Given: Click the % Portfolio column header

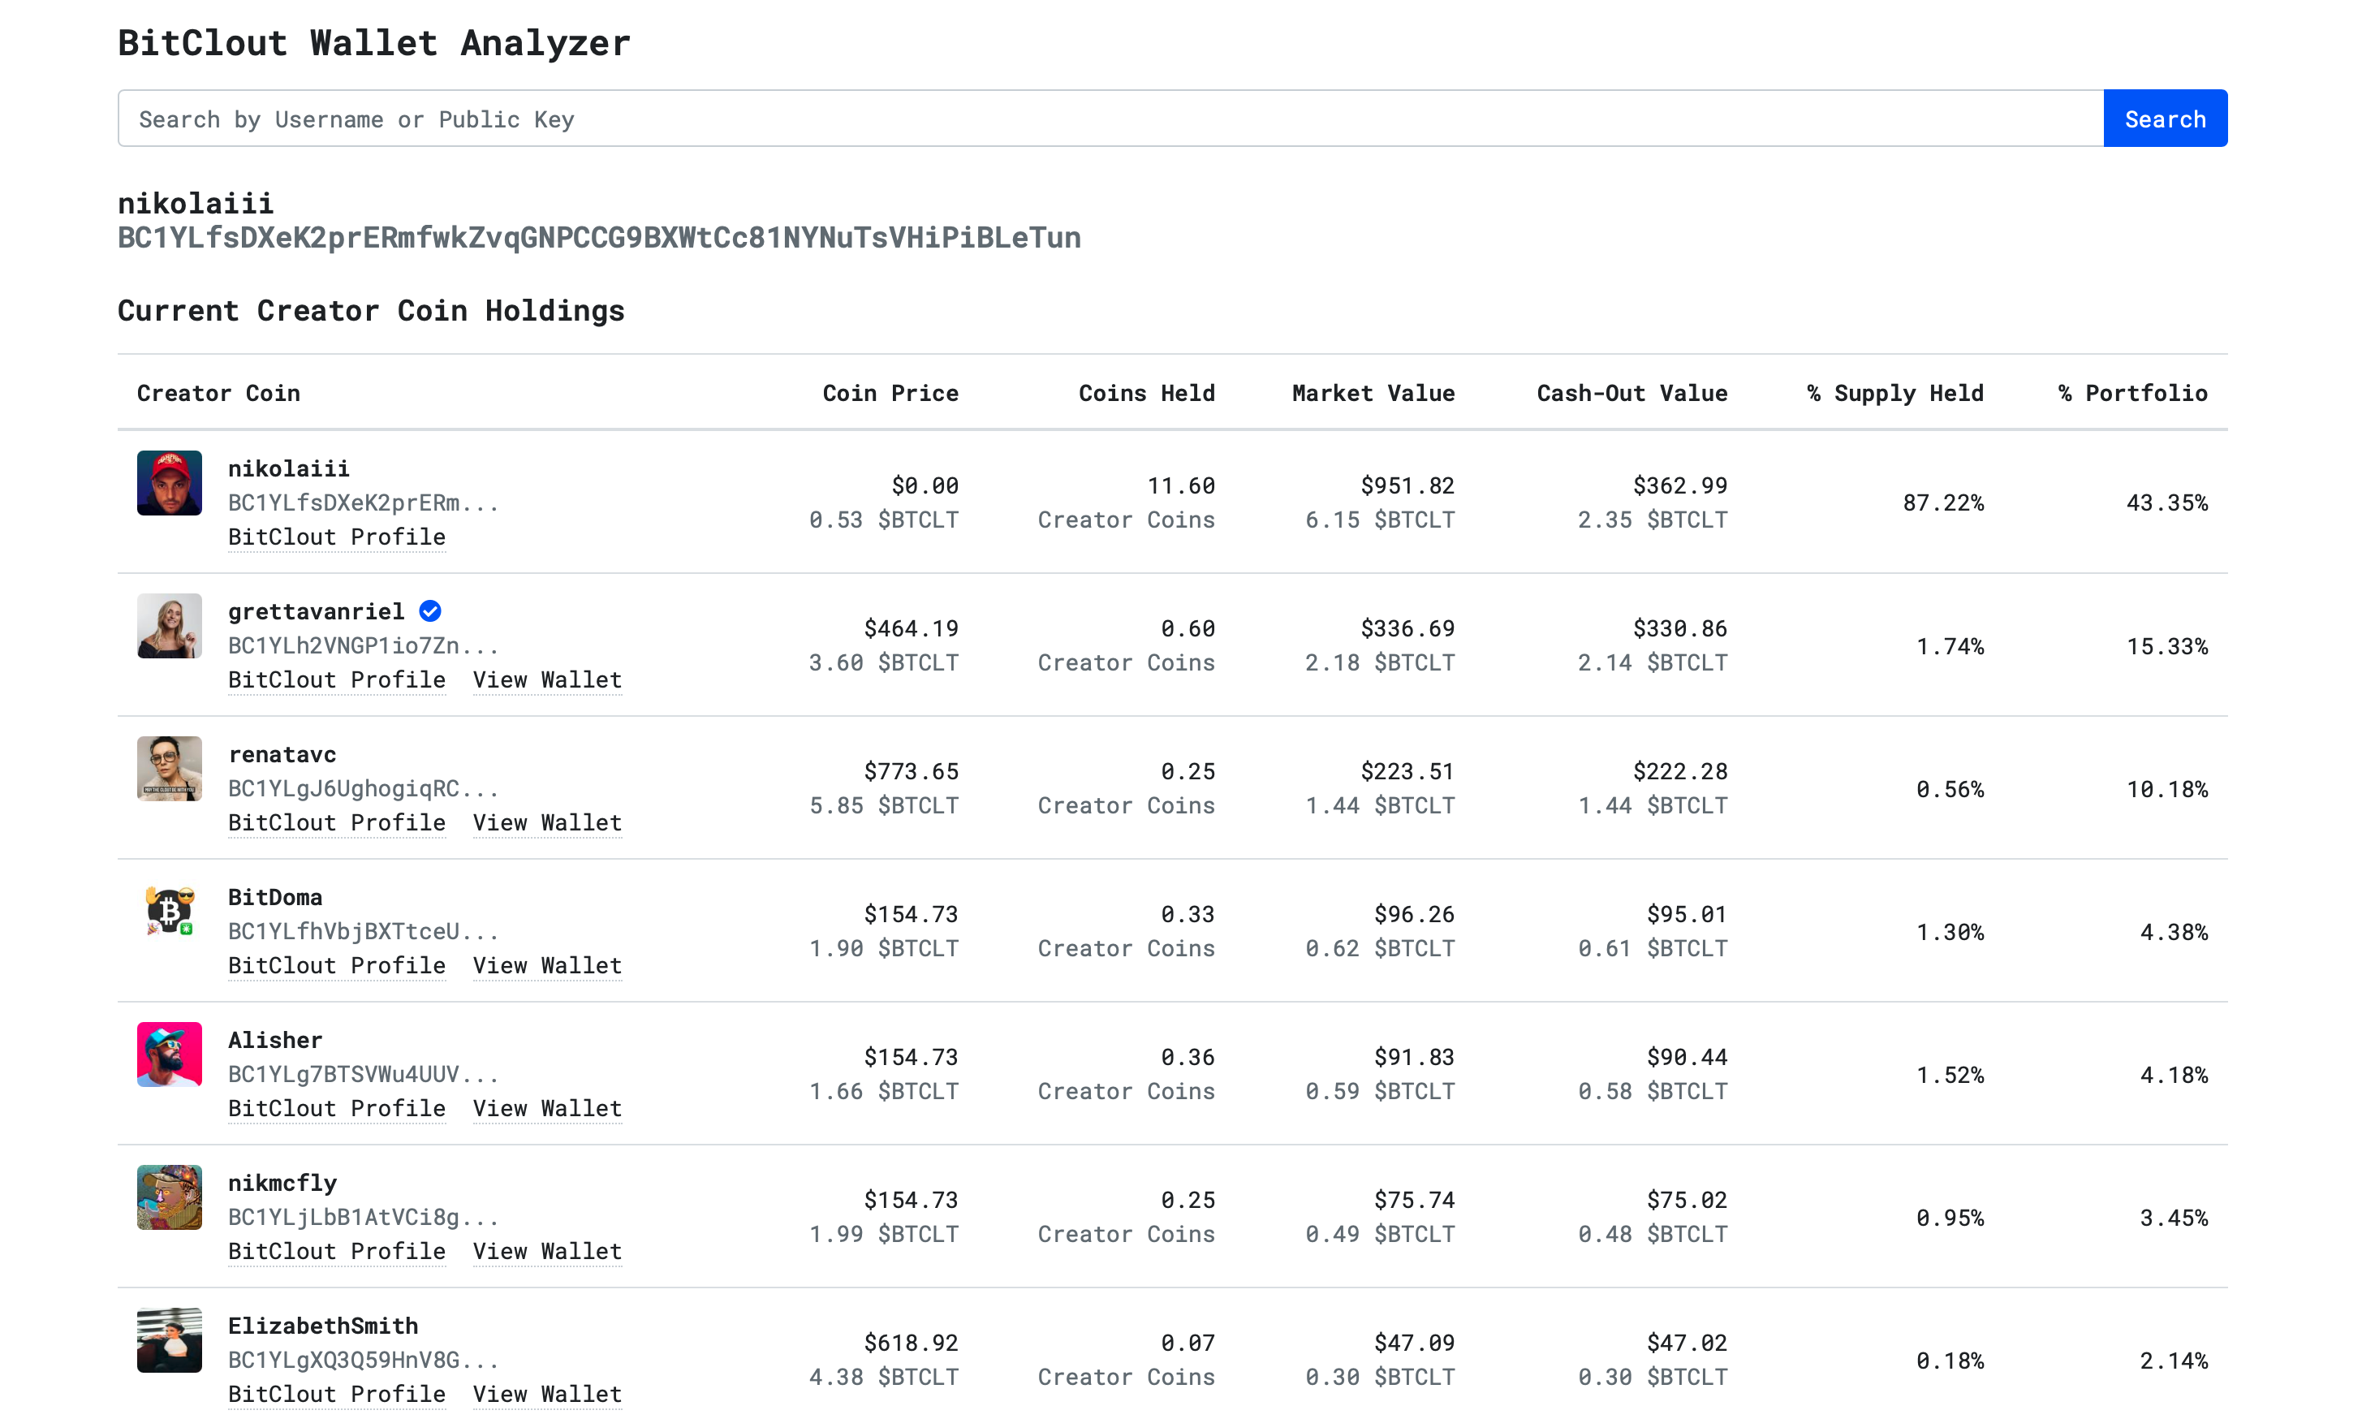Looking at the screenshot, I should click(x=2132, y=393).
